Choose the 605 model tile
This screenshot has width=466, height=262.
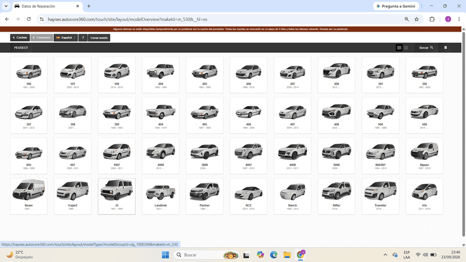[x=29, y=156]
